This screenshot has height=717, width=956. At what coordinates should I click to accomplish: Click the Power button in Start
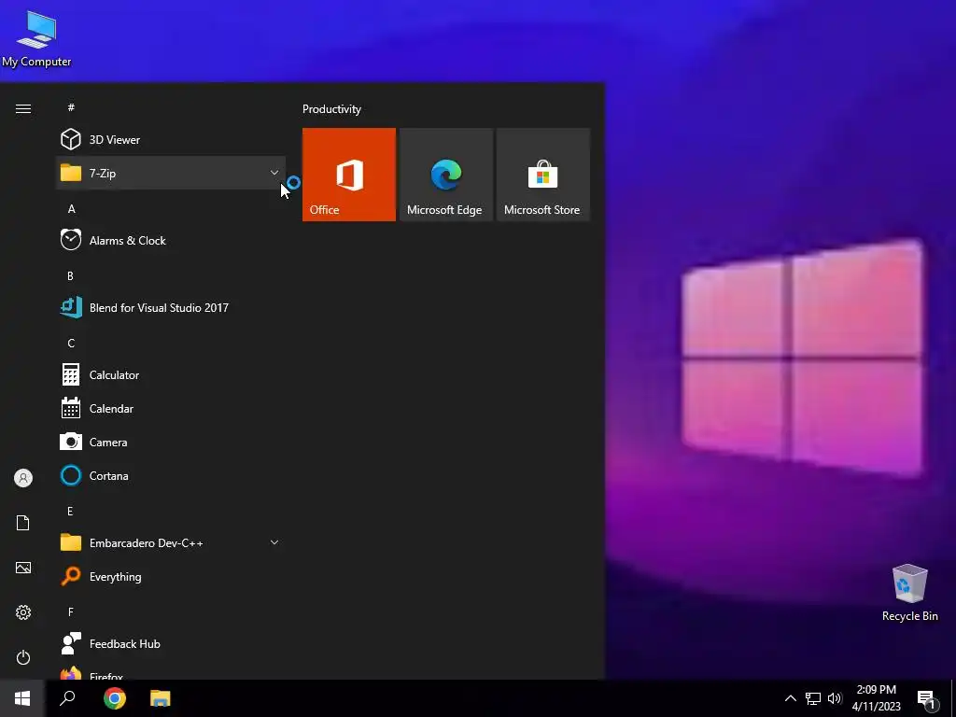pos(23,657)
